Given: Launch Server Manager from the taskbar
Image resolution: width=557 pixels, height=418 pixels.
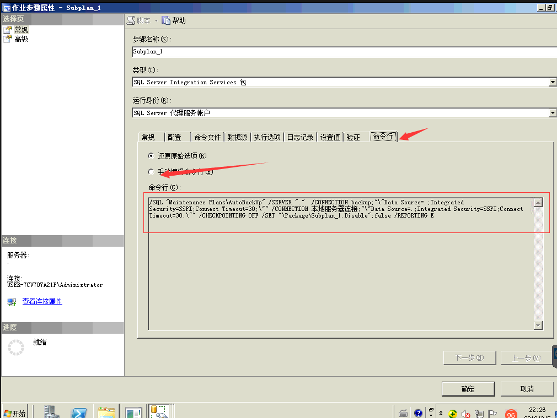Looking at the screenshot, I should [51, 412].
